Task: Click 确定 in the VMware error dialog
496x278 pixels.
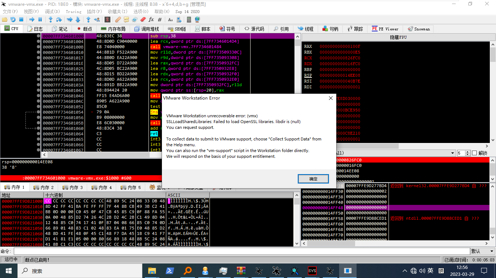Action: (313, 179)
